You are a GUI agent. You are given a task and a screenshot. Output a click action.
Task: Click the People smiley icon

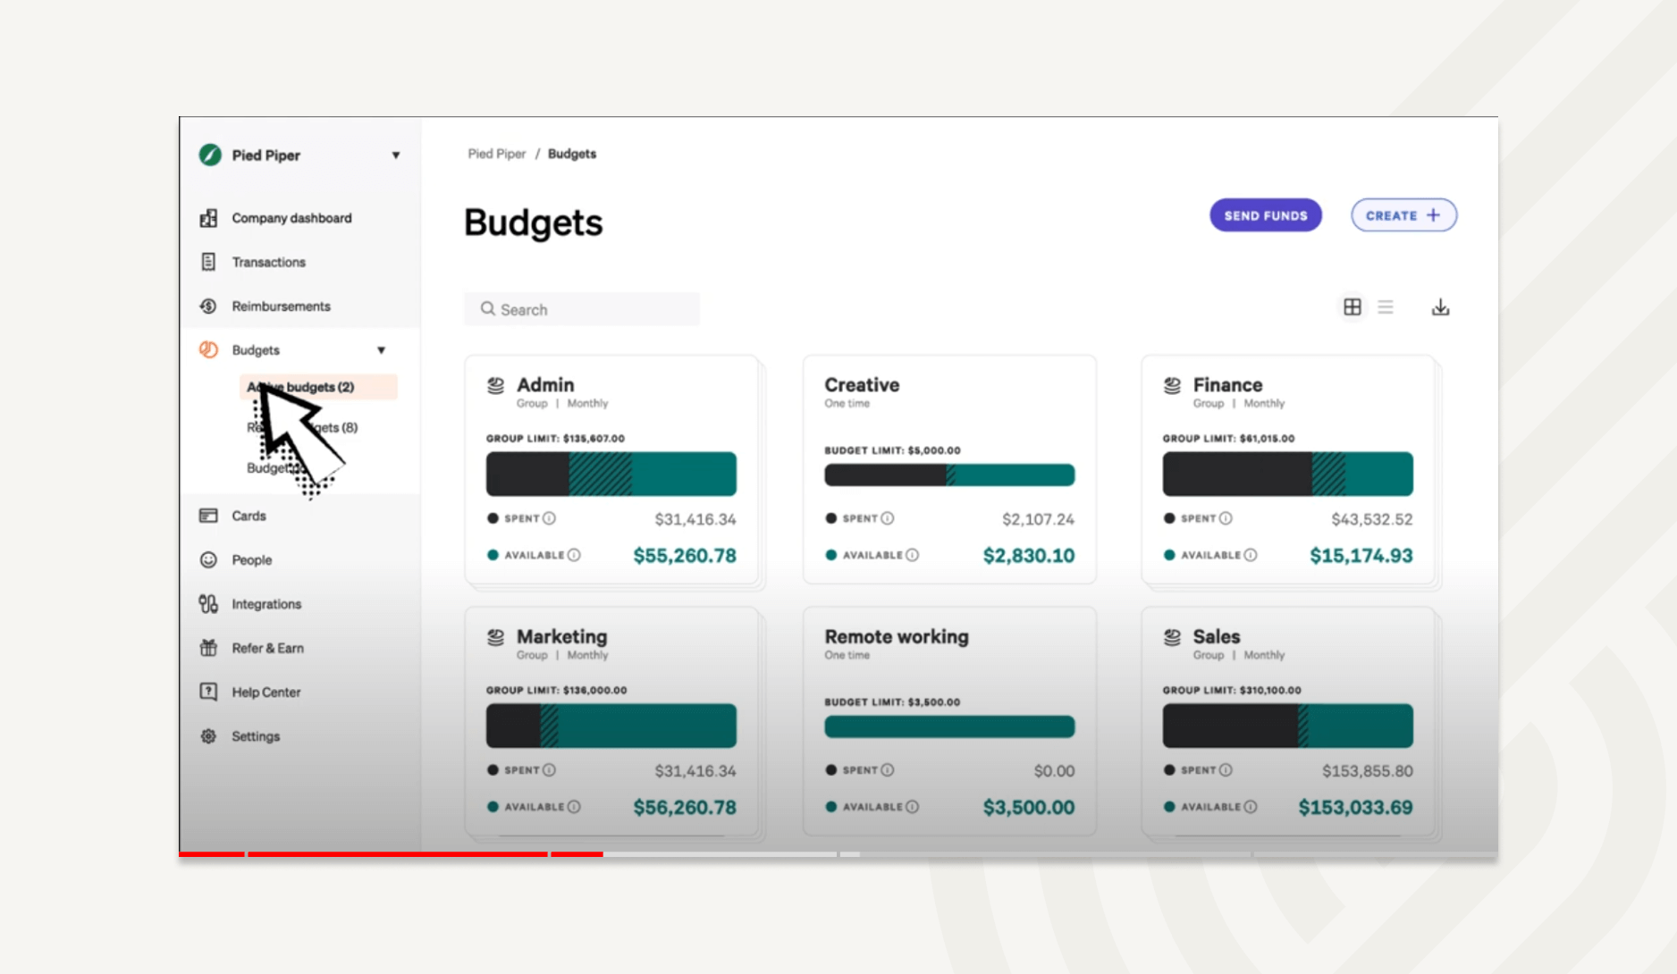[208, 559]
